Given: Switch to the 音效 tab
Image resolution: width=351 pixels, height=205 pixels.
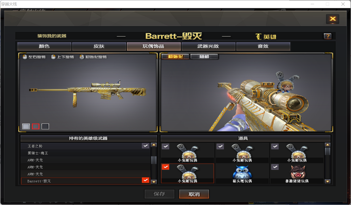Looking at the screenshot, I should 263,46.
